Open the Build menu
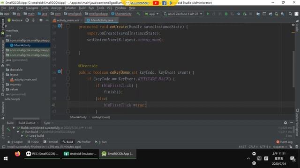This screenshot has width=300, height=168. coord(82,8)
